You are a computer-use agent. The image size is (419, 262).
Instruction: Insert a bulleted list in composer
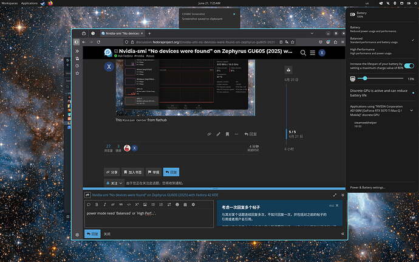[153, 204]
